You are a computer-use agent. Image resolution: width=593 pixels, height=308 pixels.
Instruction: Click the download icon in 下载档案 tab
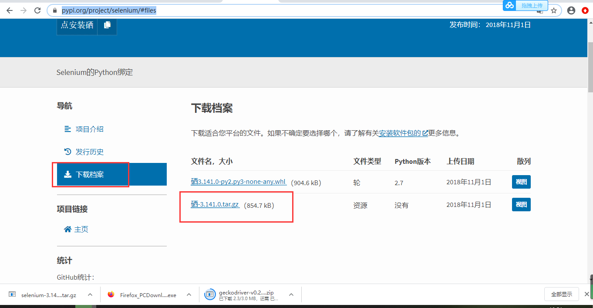point(67,174)
